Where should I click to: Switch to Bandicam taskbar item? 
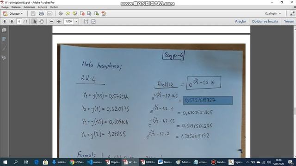click(x=218, y=162)
